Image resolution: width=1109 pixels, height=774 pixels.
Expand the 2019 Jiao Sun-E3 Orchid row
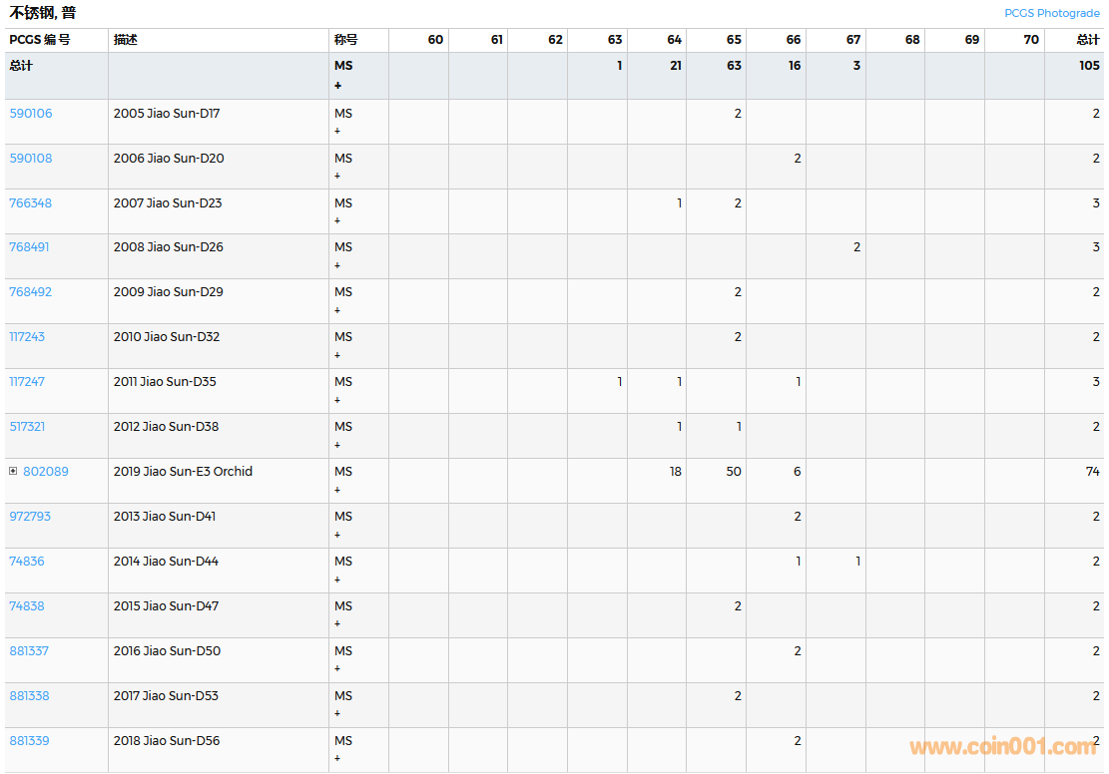pyautogui.click(x=13, y=472)
